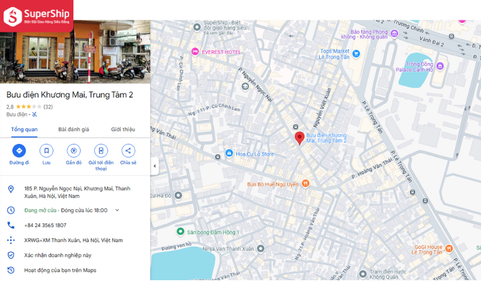The image size is (481, 300).
Task: Click the wheelchair accessibility icon beside Bưu điện
Action: click(34, 115)
